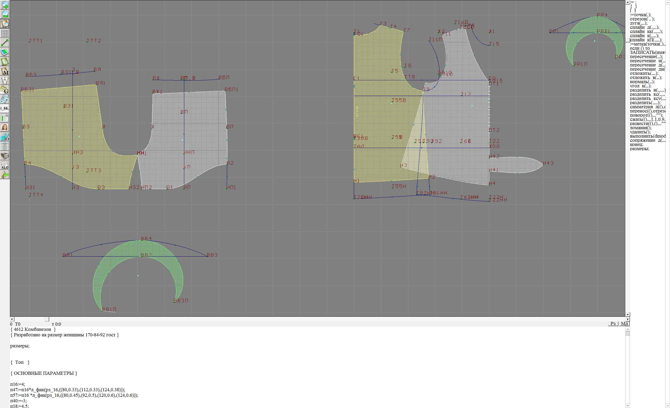Click the 'размеры;' line in code editor
The image size is (670, 408).
[x=20, y=346]
